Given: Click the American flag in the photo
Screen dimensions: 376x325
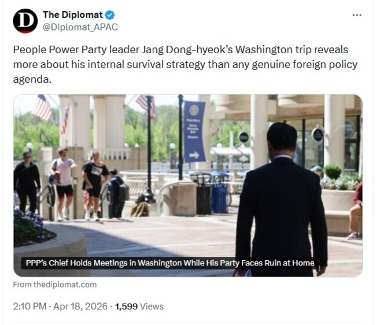Looking at the screenshot, I should [x=42, y=107].
